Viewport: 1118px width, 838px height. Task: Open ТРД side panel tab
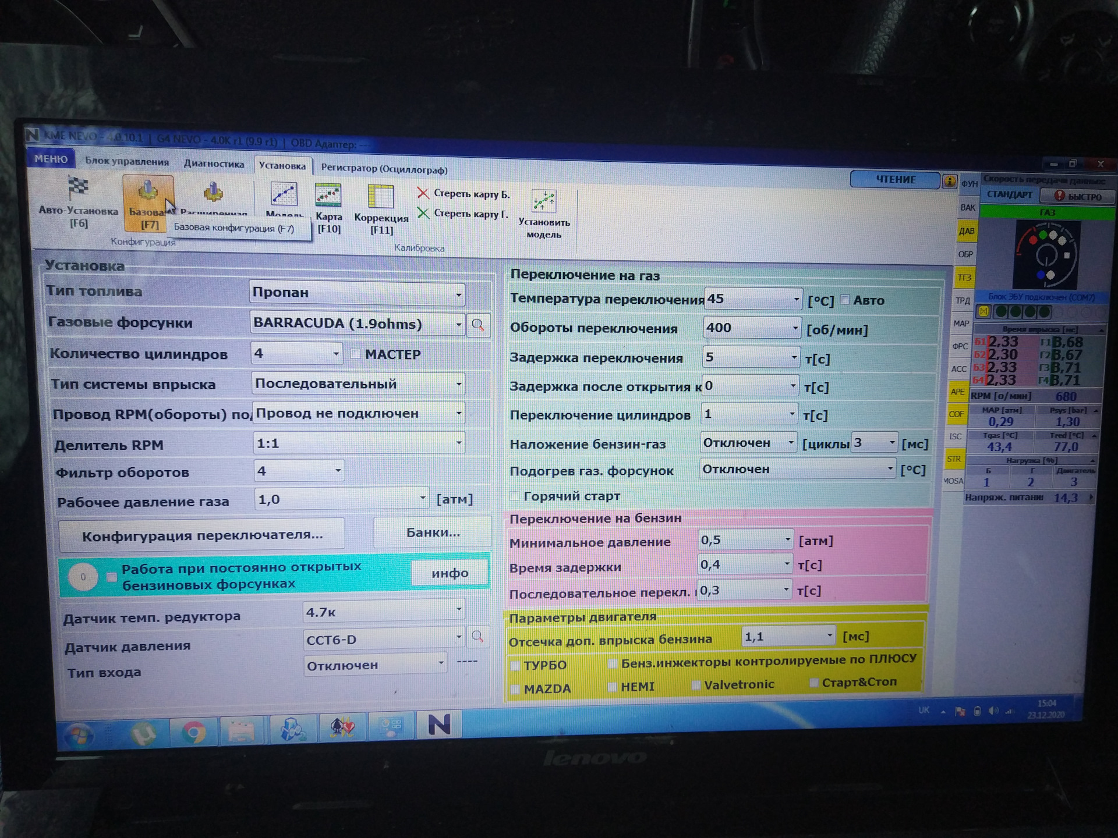click(x=963, y=301)
